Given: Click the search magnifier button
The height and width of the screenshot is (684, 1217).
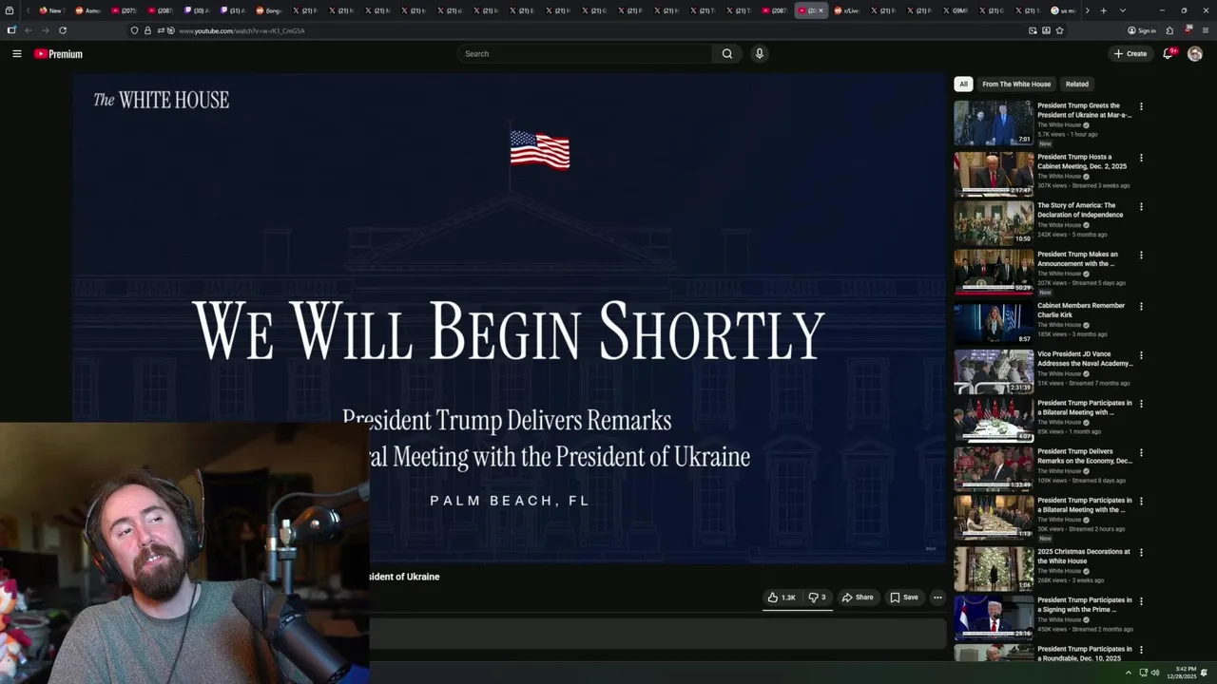Looking at the screenshot, I should [x=727, y=54].
